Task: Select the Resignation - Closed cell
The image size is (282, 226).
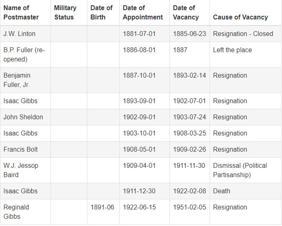Action: 246,34
